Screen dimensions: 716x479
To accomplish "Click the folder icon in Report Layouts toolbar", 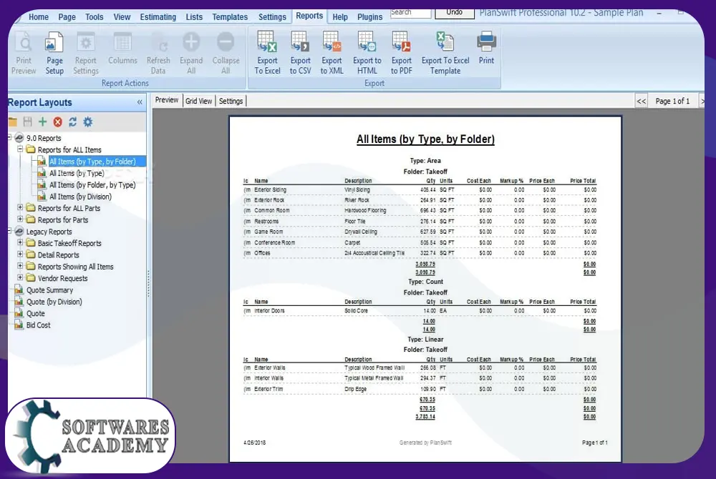I will coord(13,122).
